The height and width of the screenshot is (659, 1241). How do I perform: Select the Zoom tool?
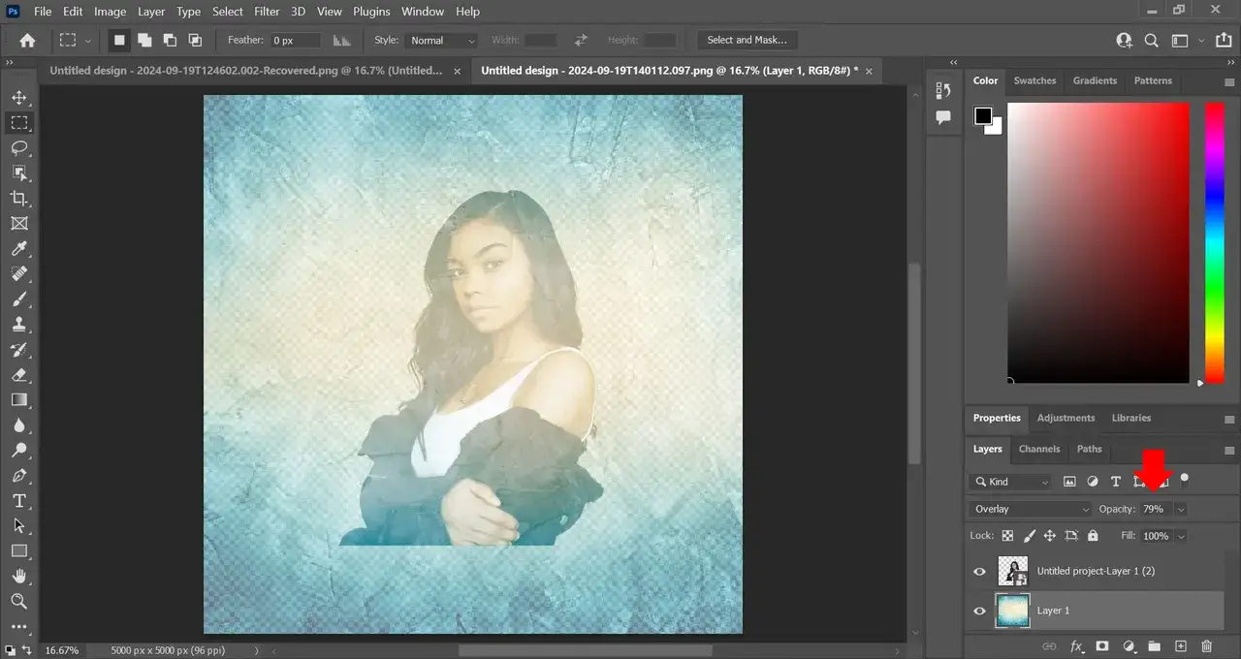tap(18, 602)
